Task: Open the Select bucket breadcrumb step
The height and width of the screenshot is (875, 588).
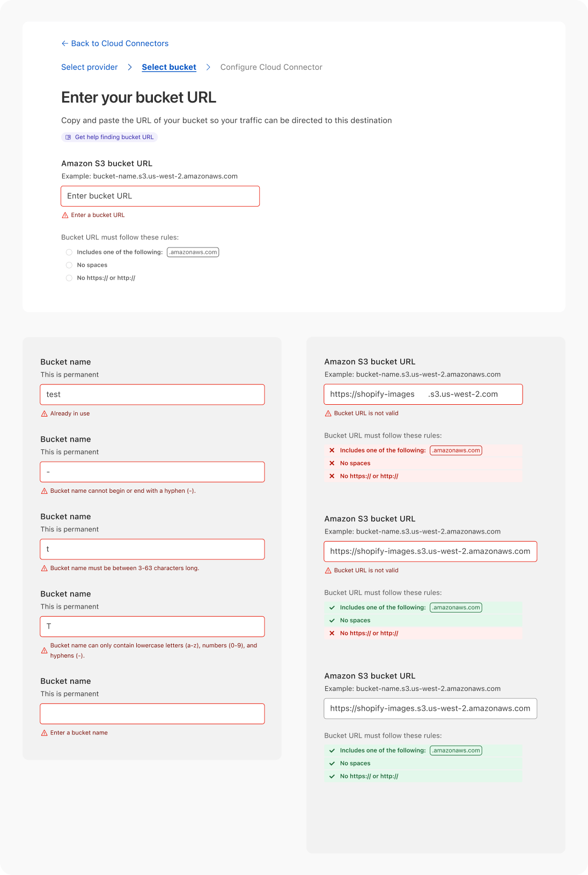Action: (169, 67)
